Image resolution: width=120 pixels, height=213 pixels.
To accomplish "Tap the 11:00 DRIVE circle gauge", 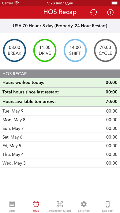I will point(45,50).
